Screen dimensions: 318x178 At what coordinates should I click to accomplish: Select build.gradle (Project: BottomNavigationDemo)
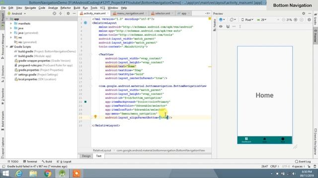coord(45,51)
